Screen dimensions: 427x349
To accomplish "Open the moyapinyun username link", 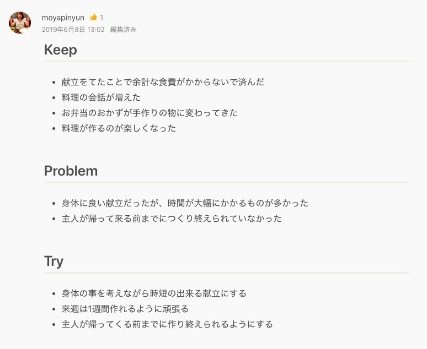I will point(63,18).
